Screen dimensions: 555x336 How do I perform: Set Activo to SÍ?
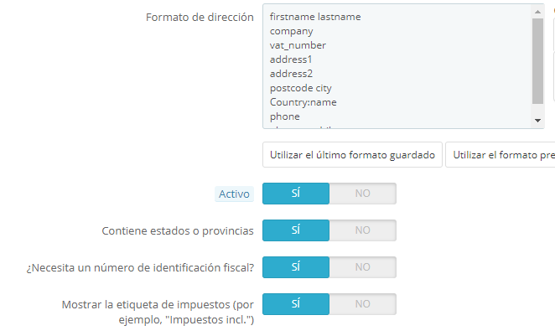pyautogui.click(x=296, y=194)
